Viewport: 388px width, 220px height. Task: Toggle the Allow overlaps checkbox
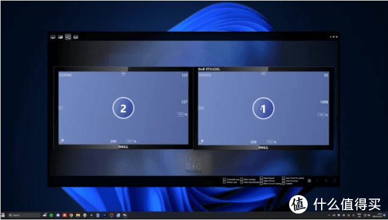pos(241,179)
